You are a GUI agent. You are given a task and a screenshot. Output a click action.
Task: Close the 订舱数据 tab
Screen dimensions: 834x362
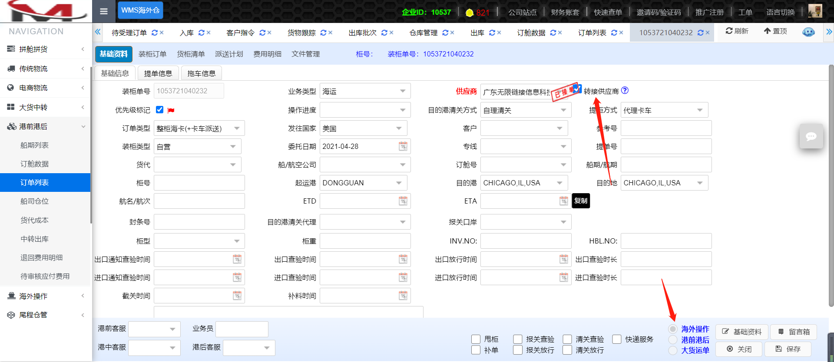click(560, 33)
